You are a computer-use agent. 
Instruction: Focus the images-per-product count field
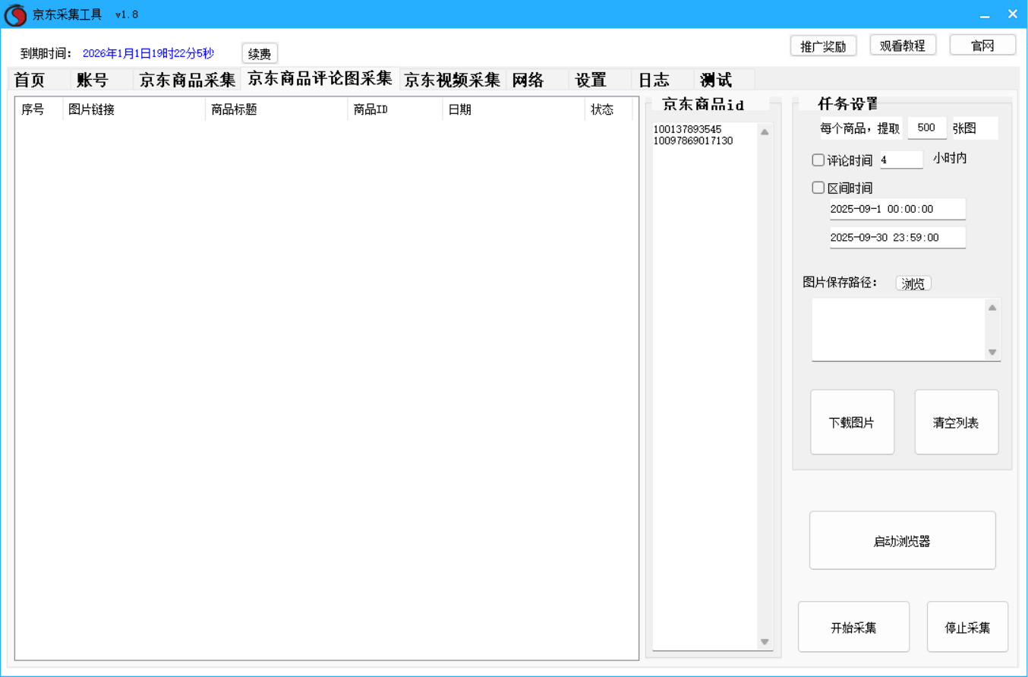pos(926,128)
